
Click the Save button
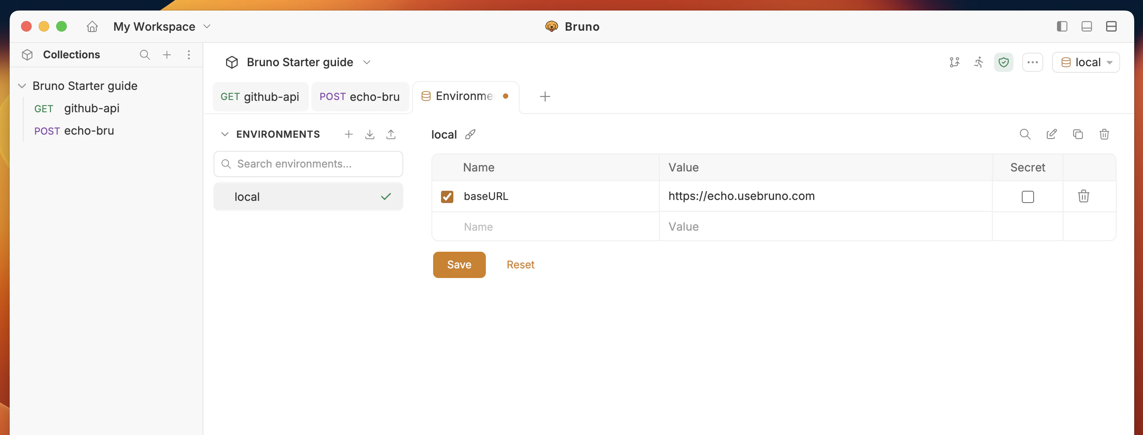coord(459,264)
